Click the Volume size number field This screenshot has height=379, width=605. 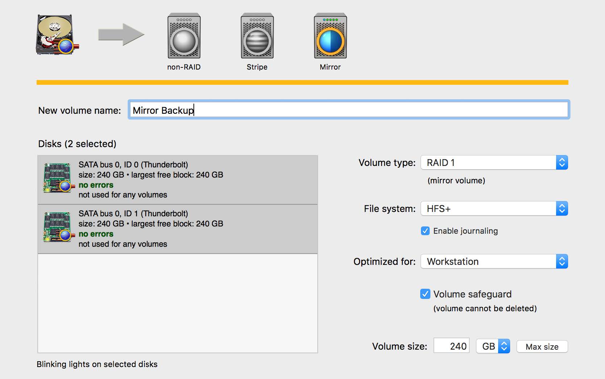point(451,346)
